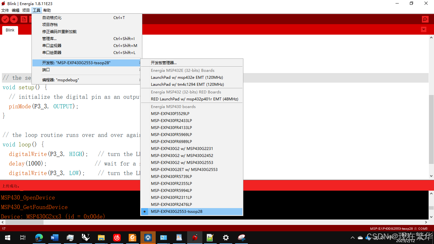Click the pinMode(P3_3, OUTPUT) code line
The image size is (434, 244).
point(44,106)
